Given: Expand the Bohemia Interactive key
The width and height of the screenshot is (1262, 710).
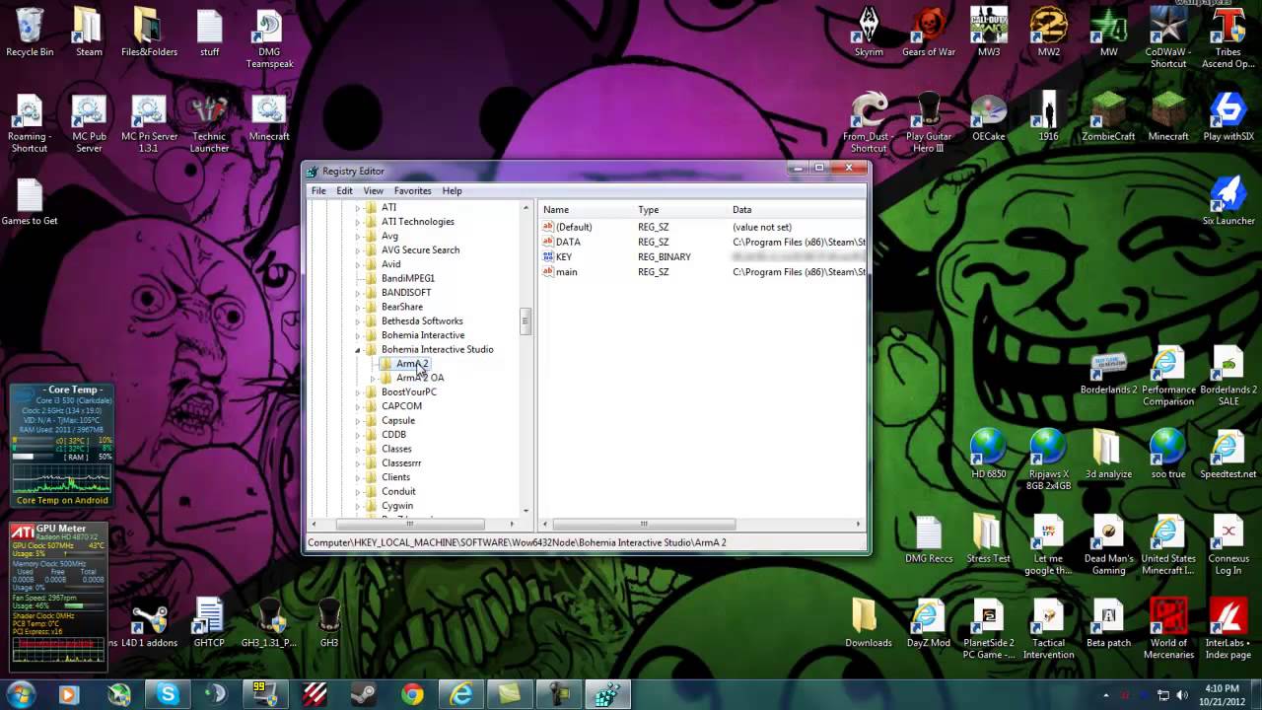Looking at the screenshot, I should pos(358,335).
